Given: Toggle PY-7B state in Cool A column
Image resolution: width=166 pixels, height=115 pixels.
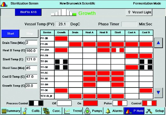Looking at the screenshot, I should tap(132, 56).
